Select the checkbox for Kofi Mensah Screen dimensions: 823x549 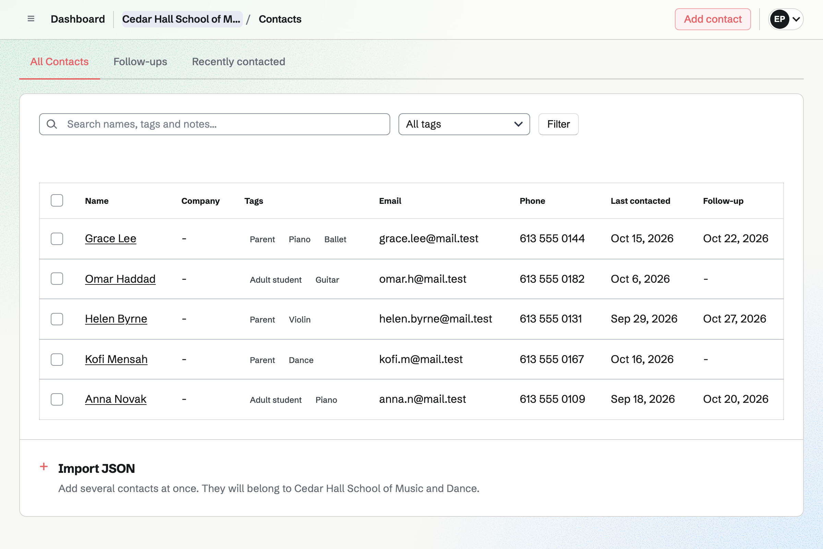click(x=57, y=359)
